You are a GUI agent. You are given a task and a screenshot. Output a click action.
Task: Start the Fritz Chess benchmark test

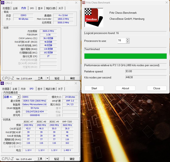[x=94, y=88]
